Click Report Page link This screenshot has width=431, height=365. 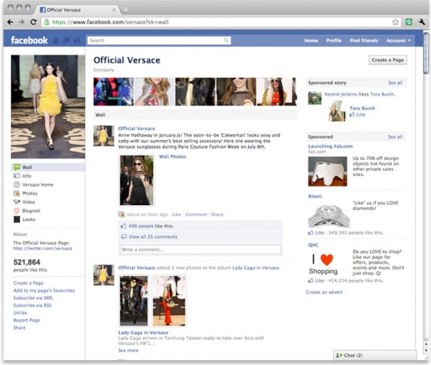pos(26,320)
